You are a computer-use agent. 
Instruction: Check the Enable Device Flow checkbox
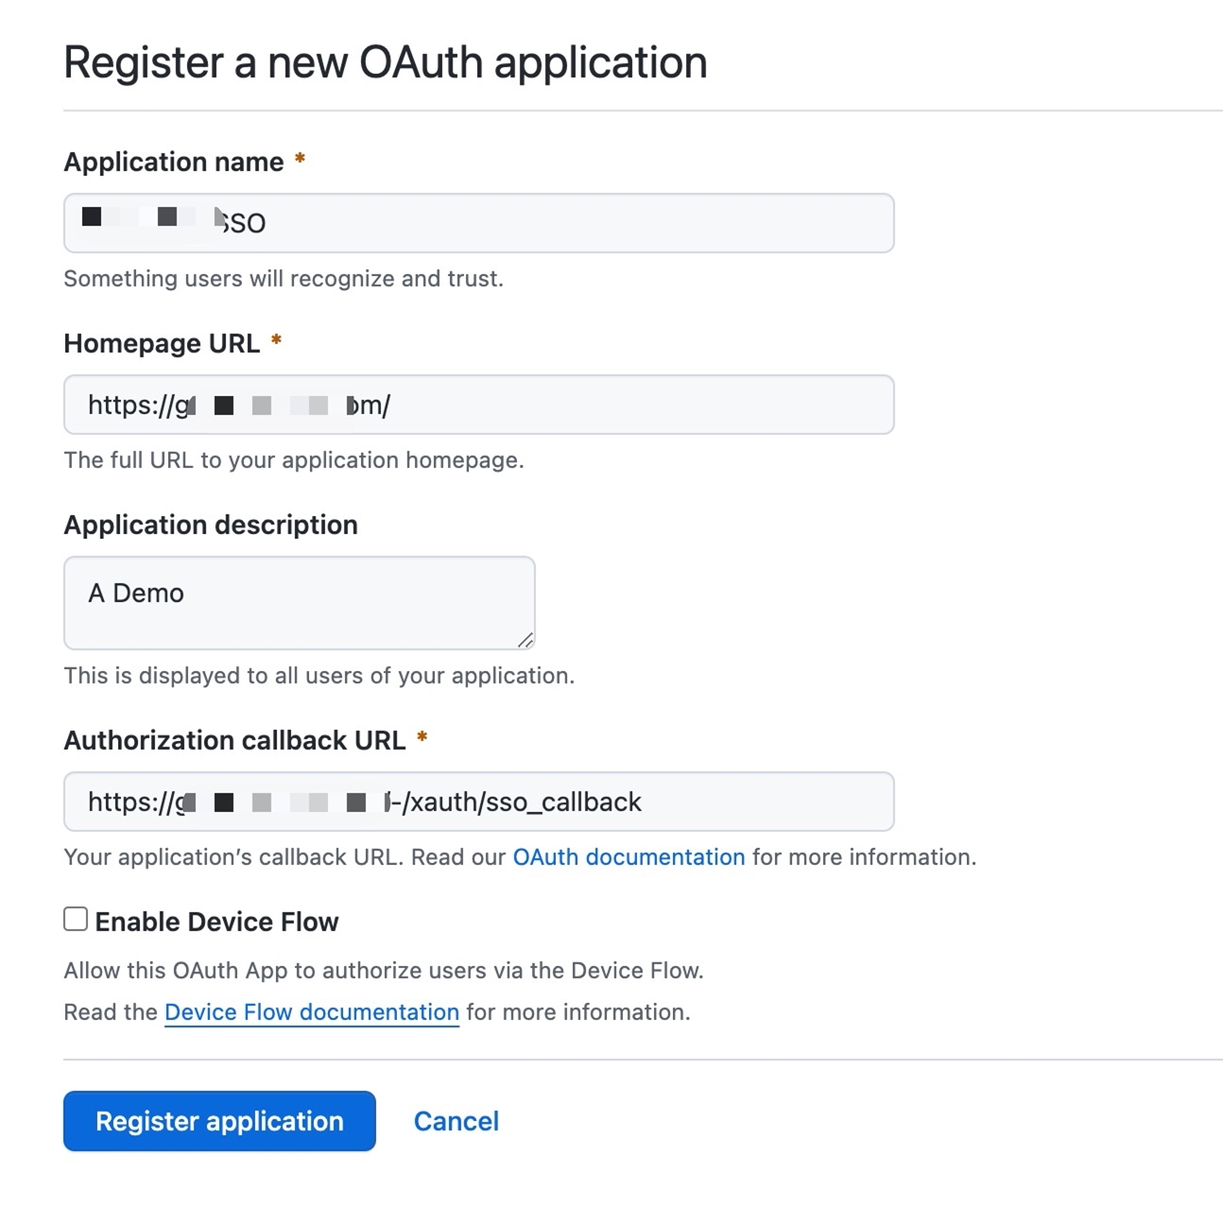tap(76, 919)
